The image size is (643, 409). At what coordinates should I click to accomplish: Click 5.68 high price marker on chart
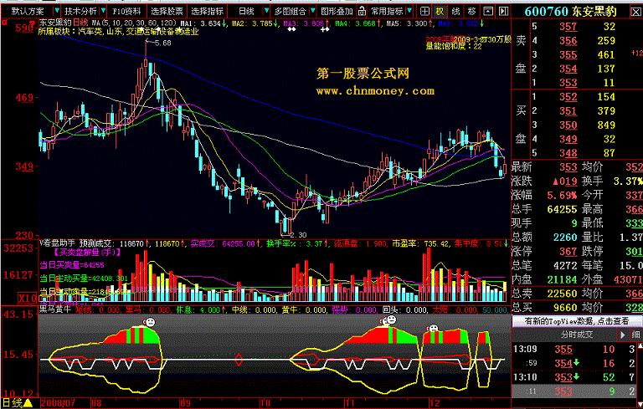pos(163,43)
